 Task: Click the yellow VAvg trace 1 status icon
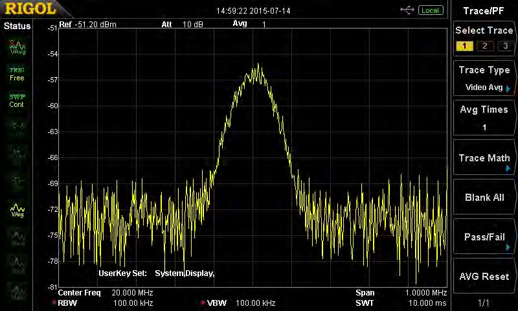click(17, 210)
